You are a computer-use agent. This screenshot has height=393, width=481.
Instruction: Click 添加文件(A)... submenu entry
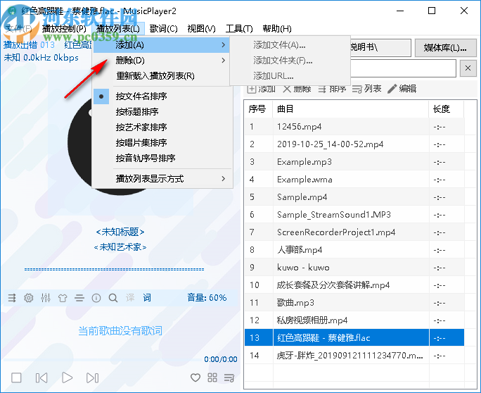pos(290,45)
